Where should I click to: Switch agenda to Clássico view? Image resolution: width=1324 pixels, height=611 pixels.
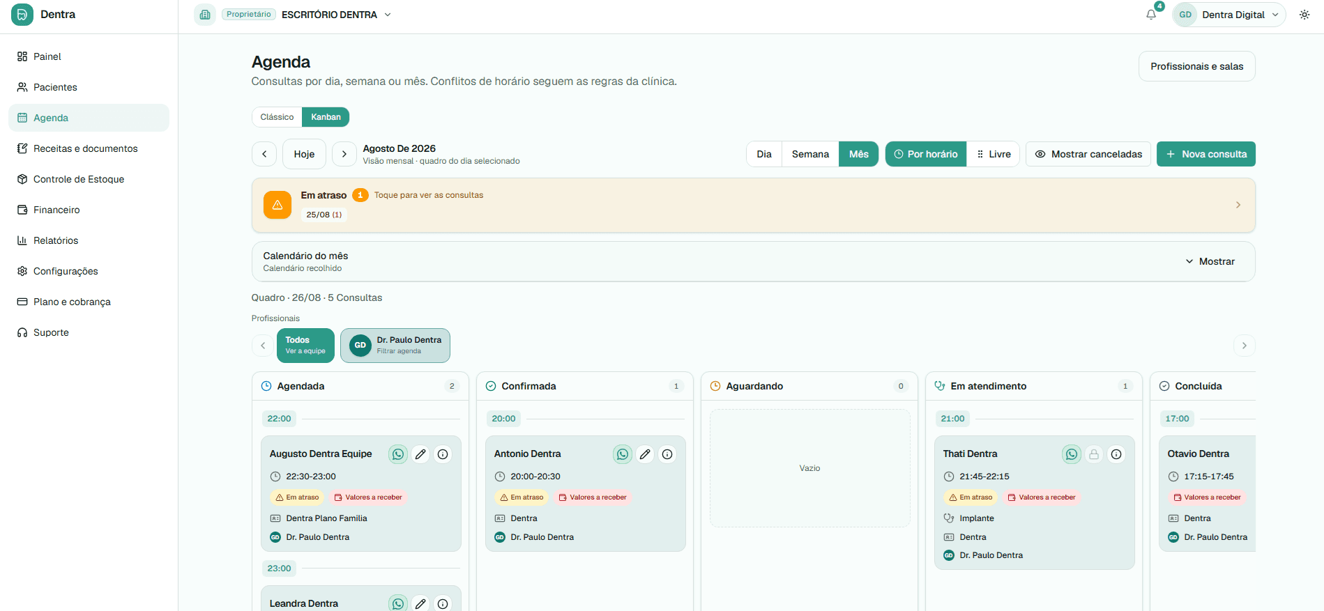pyautogui.click(x=277, y=117)
